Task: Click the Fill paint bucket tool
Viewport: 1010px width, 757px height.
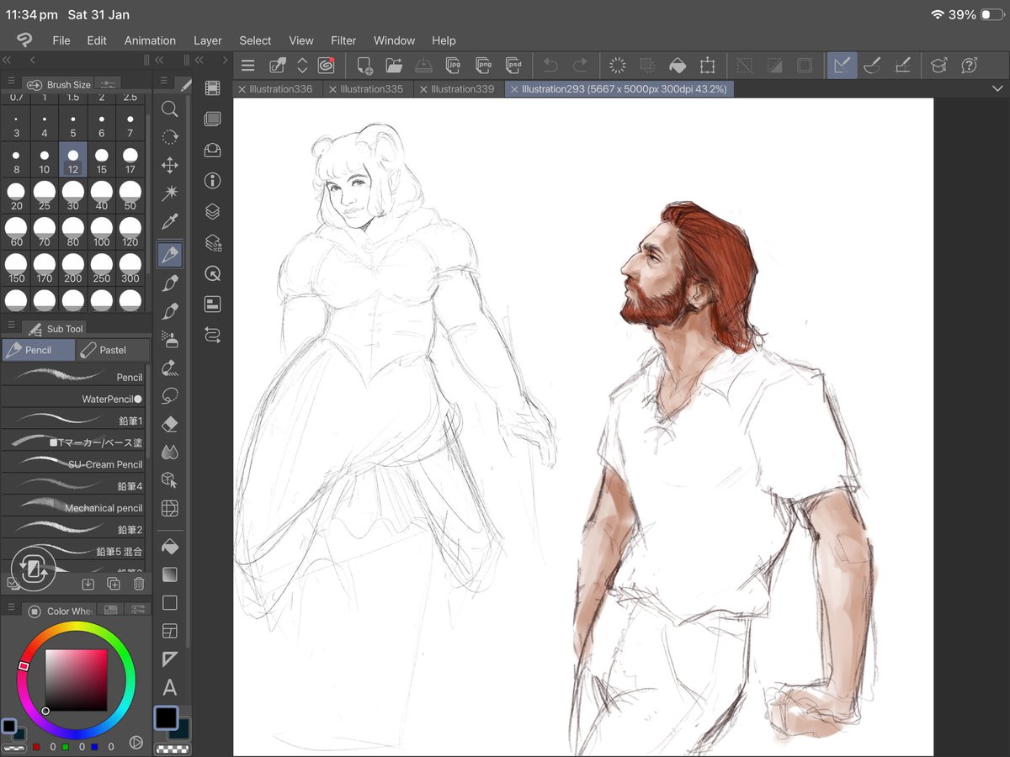Action: (169, 548)
